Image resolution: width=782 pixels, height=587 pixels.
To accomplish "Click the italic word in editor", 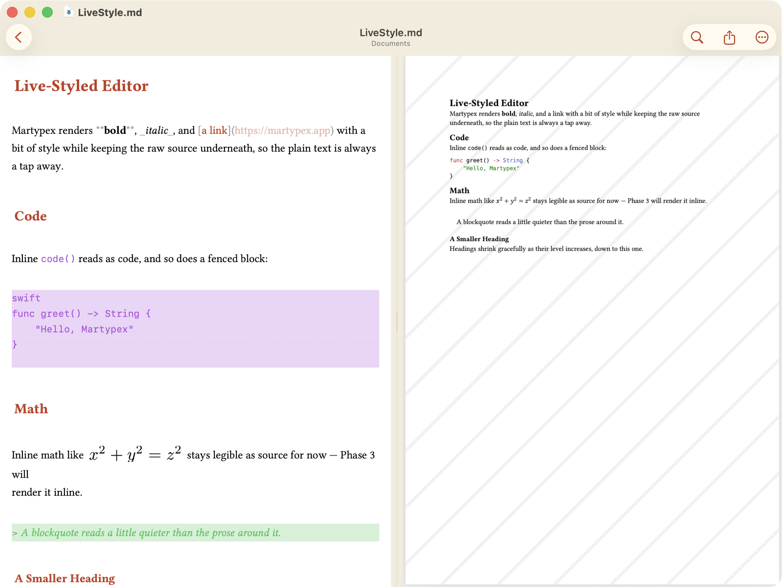I will click(157, 131).
